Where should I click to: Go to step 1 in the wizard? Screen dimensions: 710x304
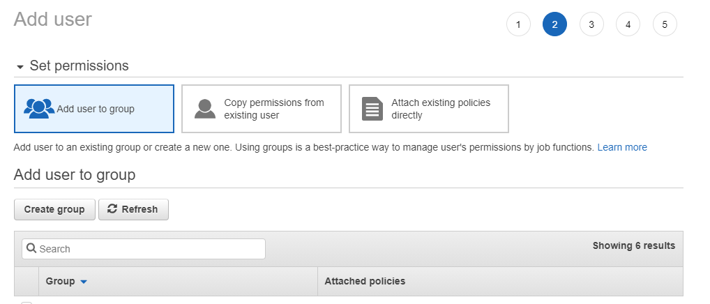(518, 24)
